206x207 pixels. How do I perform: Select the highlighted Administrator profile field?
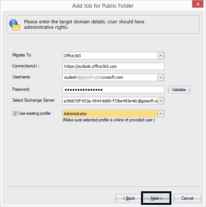click(x=110, y=114)
